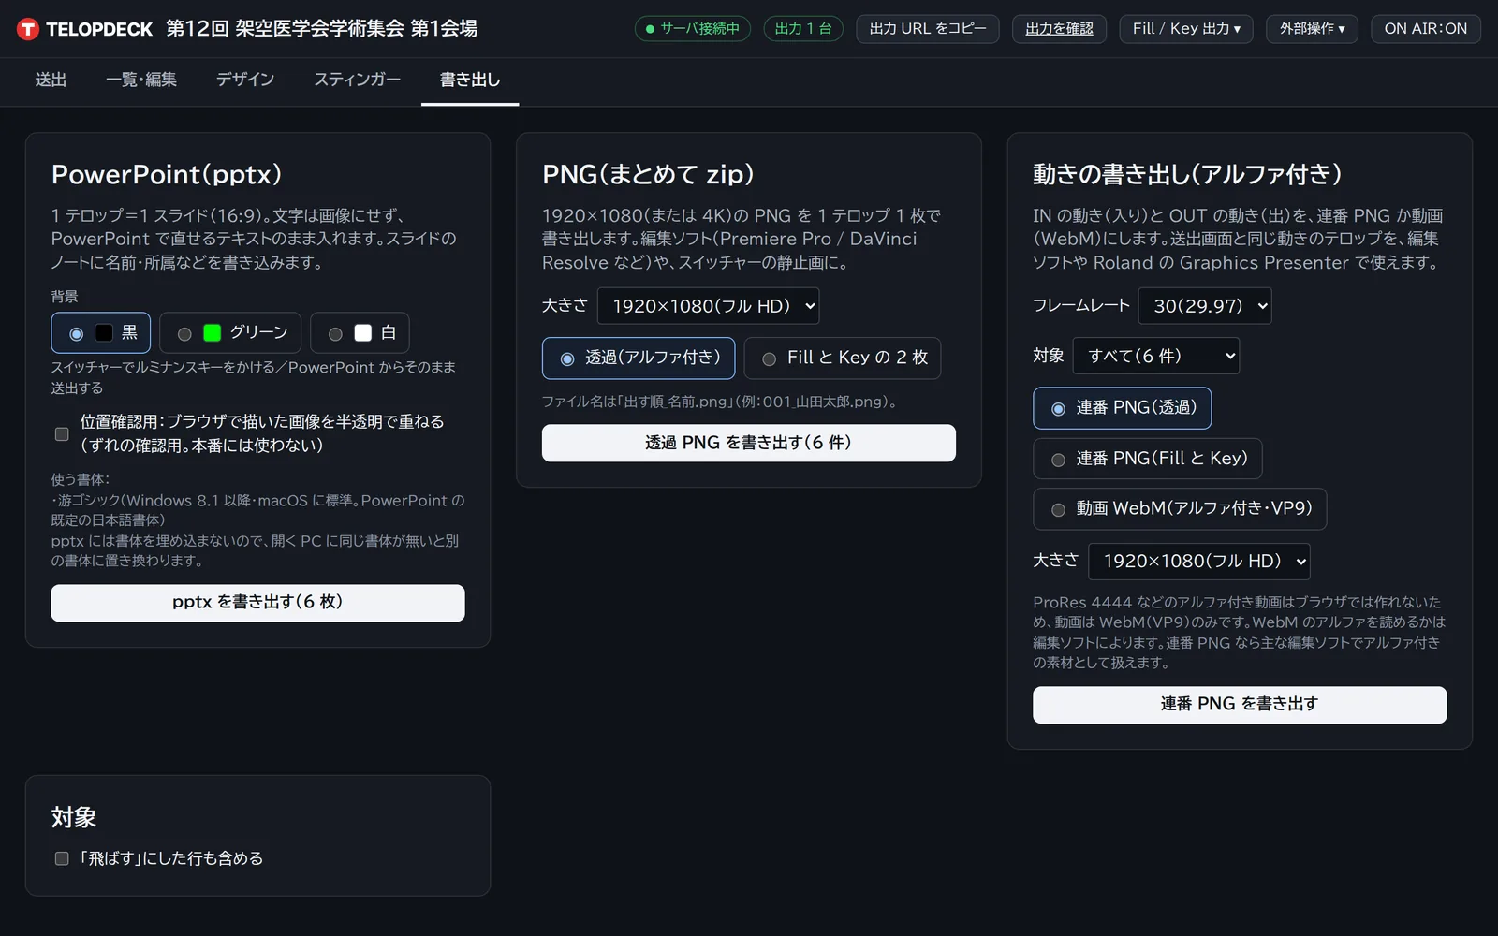Switch to the 送出 tab
1498x936 pixels.
(51, 80)
